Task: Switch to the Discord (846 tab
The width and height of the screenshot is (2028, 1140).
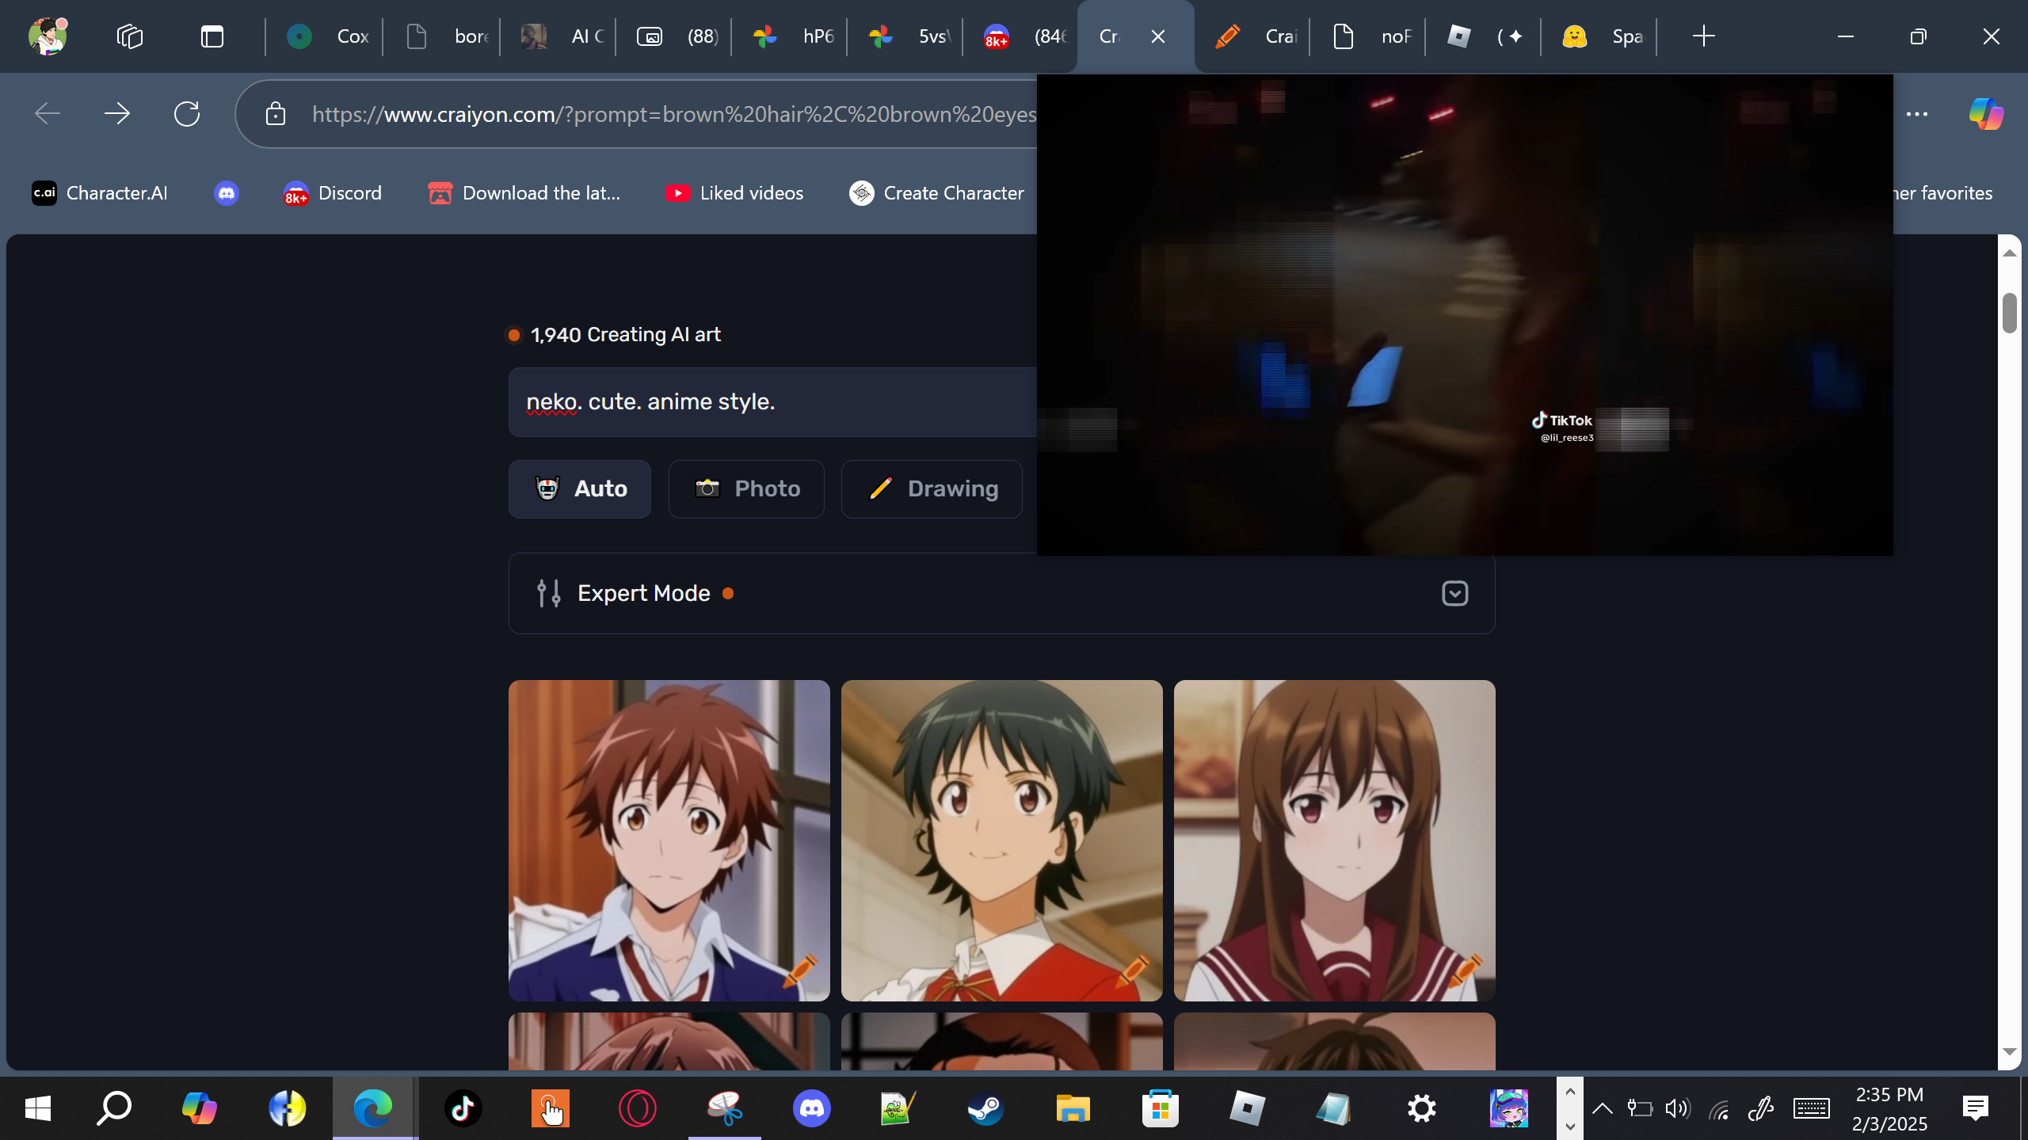Action: click(1024, 36)
